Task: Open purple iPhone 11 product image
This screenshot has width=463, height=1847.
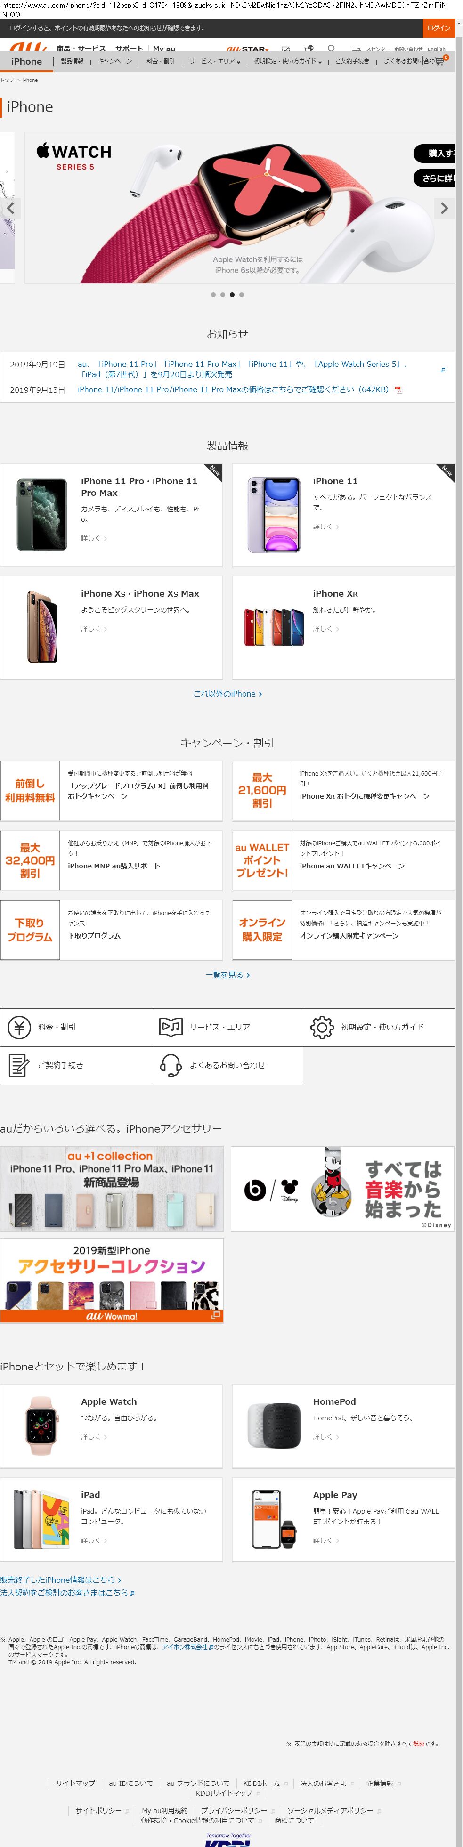Action: click(x=273, y=514)
